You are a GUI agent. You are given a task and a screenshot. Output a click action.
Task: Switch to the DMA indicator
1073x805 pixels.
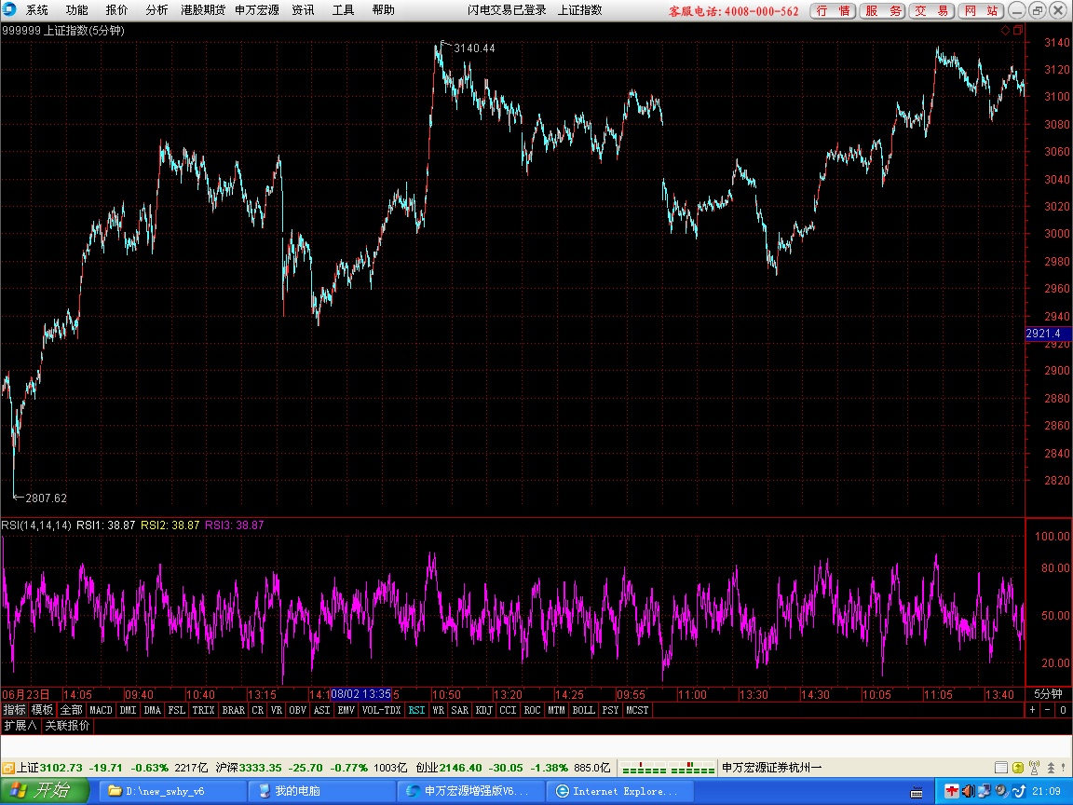point(152,710)
